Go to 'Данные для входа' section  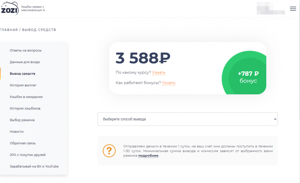point(25,62)
